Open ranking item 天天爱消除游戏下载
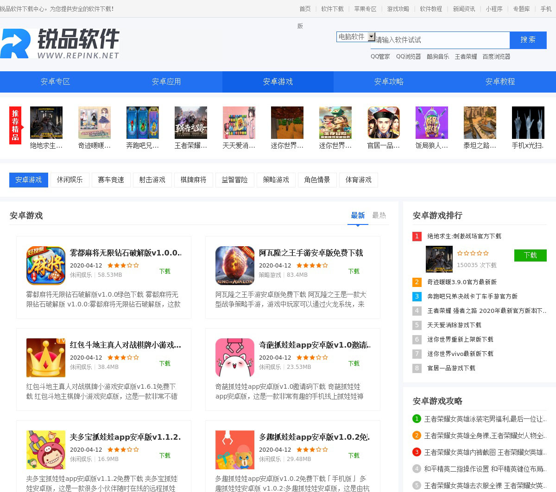556x492 pixels. 455,325
